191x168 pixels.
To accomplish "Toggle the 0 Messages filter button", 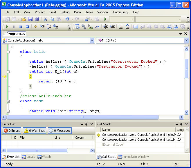I will [x=60, y=131].
